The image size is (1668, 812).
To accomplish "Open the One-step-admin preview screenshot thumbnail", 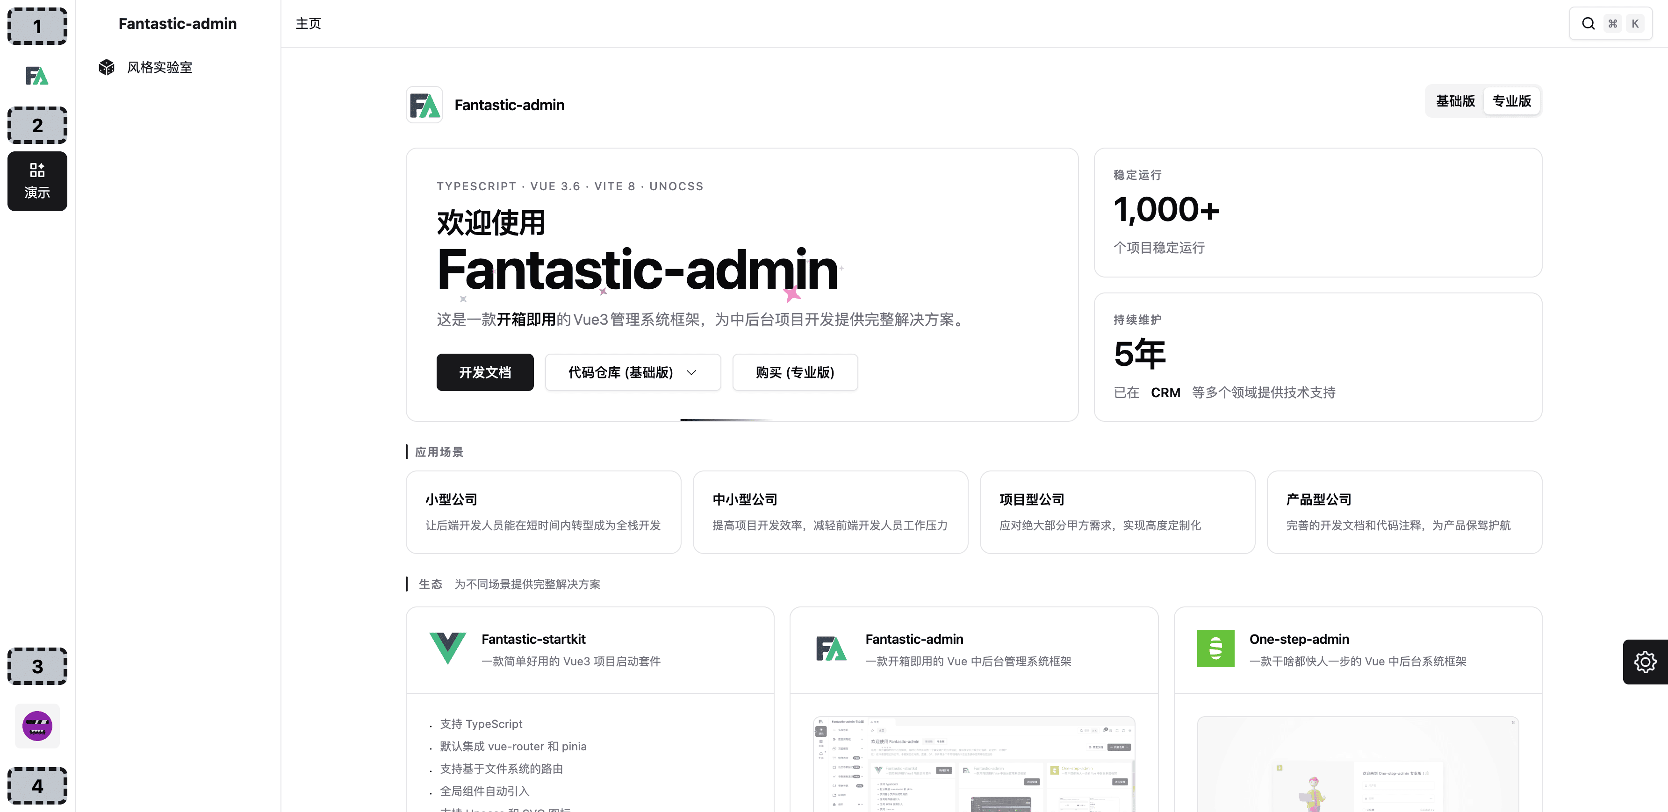I will (x=1358, y=764).
